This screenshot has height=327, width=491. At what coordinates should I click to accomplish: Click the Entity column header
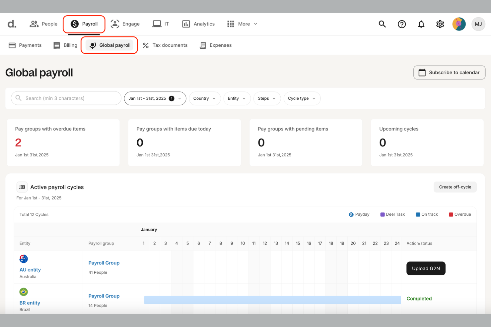[25, 243]
